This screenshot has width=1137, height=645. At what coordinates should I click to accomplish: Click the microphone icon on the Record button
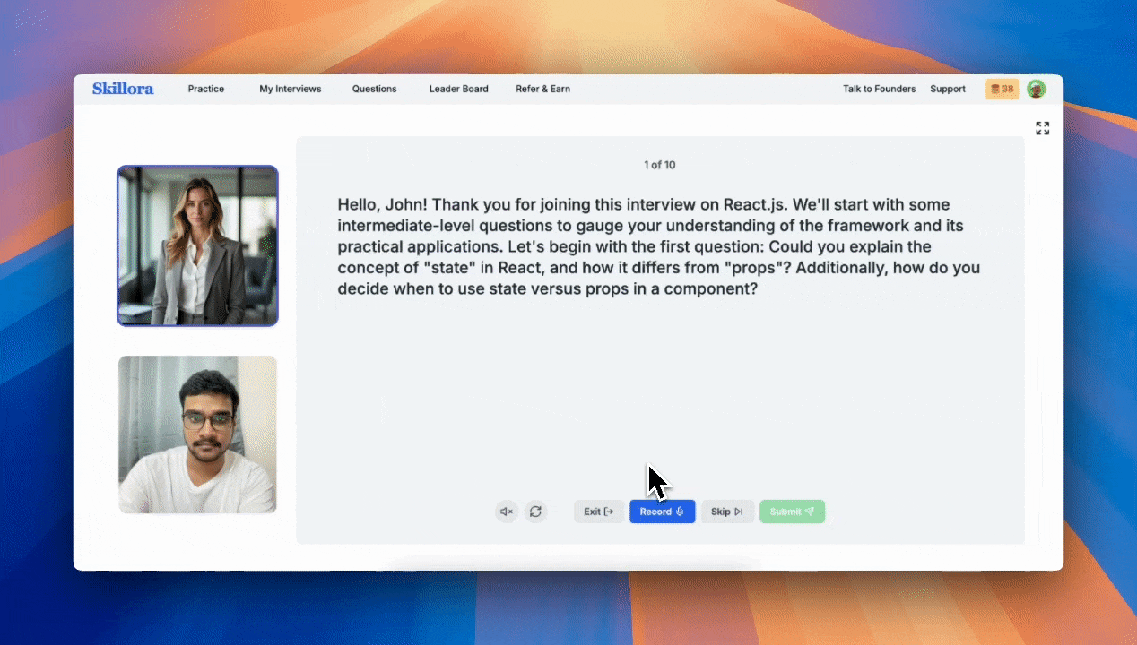tap(679, 511)
